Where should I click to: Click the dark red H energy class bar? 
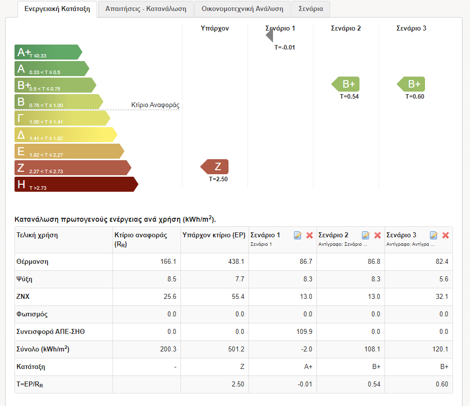point(75,184)
